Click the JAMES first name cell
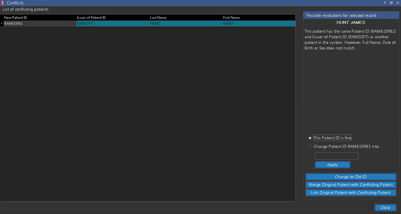This screenshot has height=214, width=401. (x=258, y=23)
